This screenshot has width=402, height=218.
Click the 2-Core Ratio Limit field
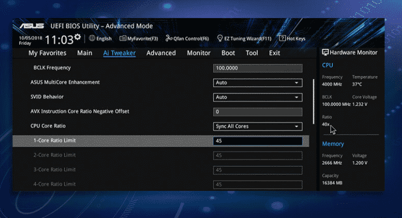pyautogui.click(x=258, y=155)
